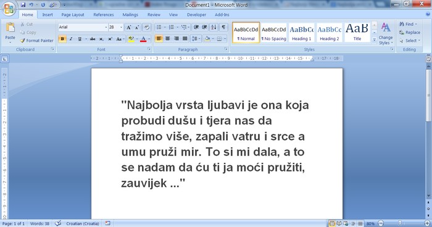Click Croatian (Croatia) language indicator
The height and width of the screenshot is (227, 432).
click(82, 223)
